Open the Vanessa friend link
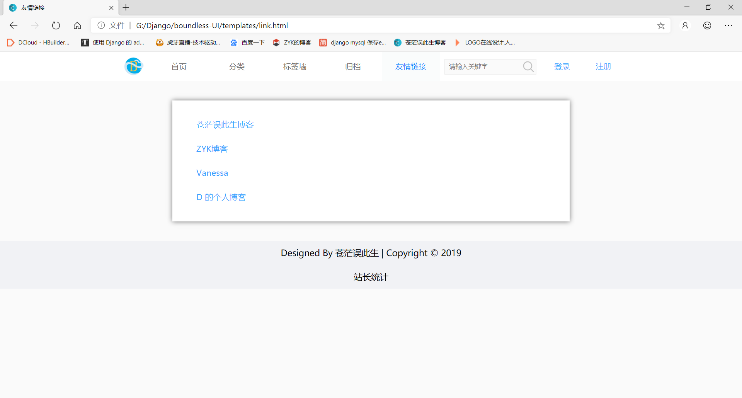742x398 pixels. [x=212, y=173]
